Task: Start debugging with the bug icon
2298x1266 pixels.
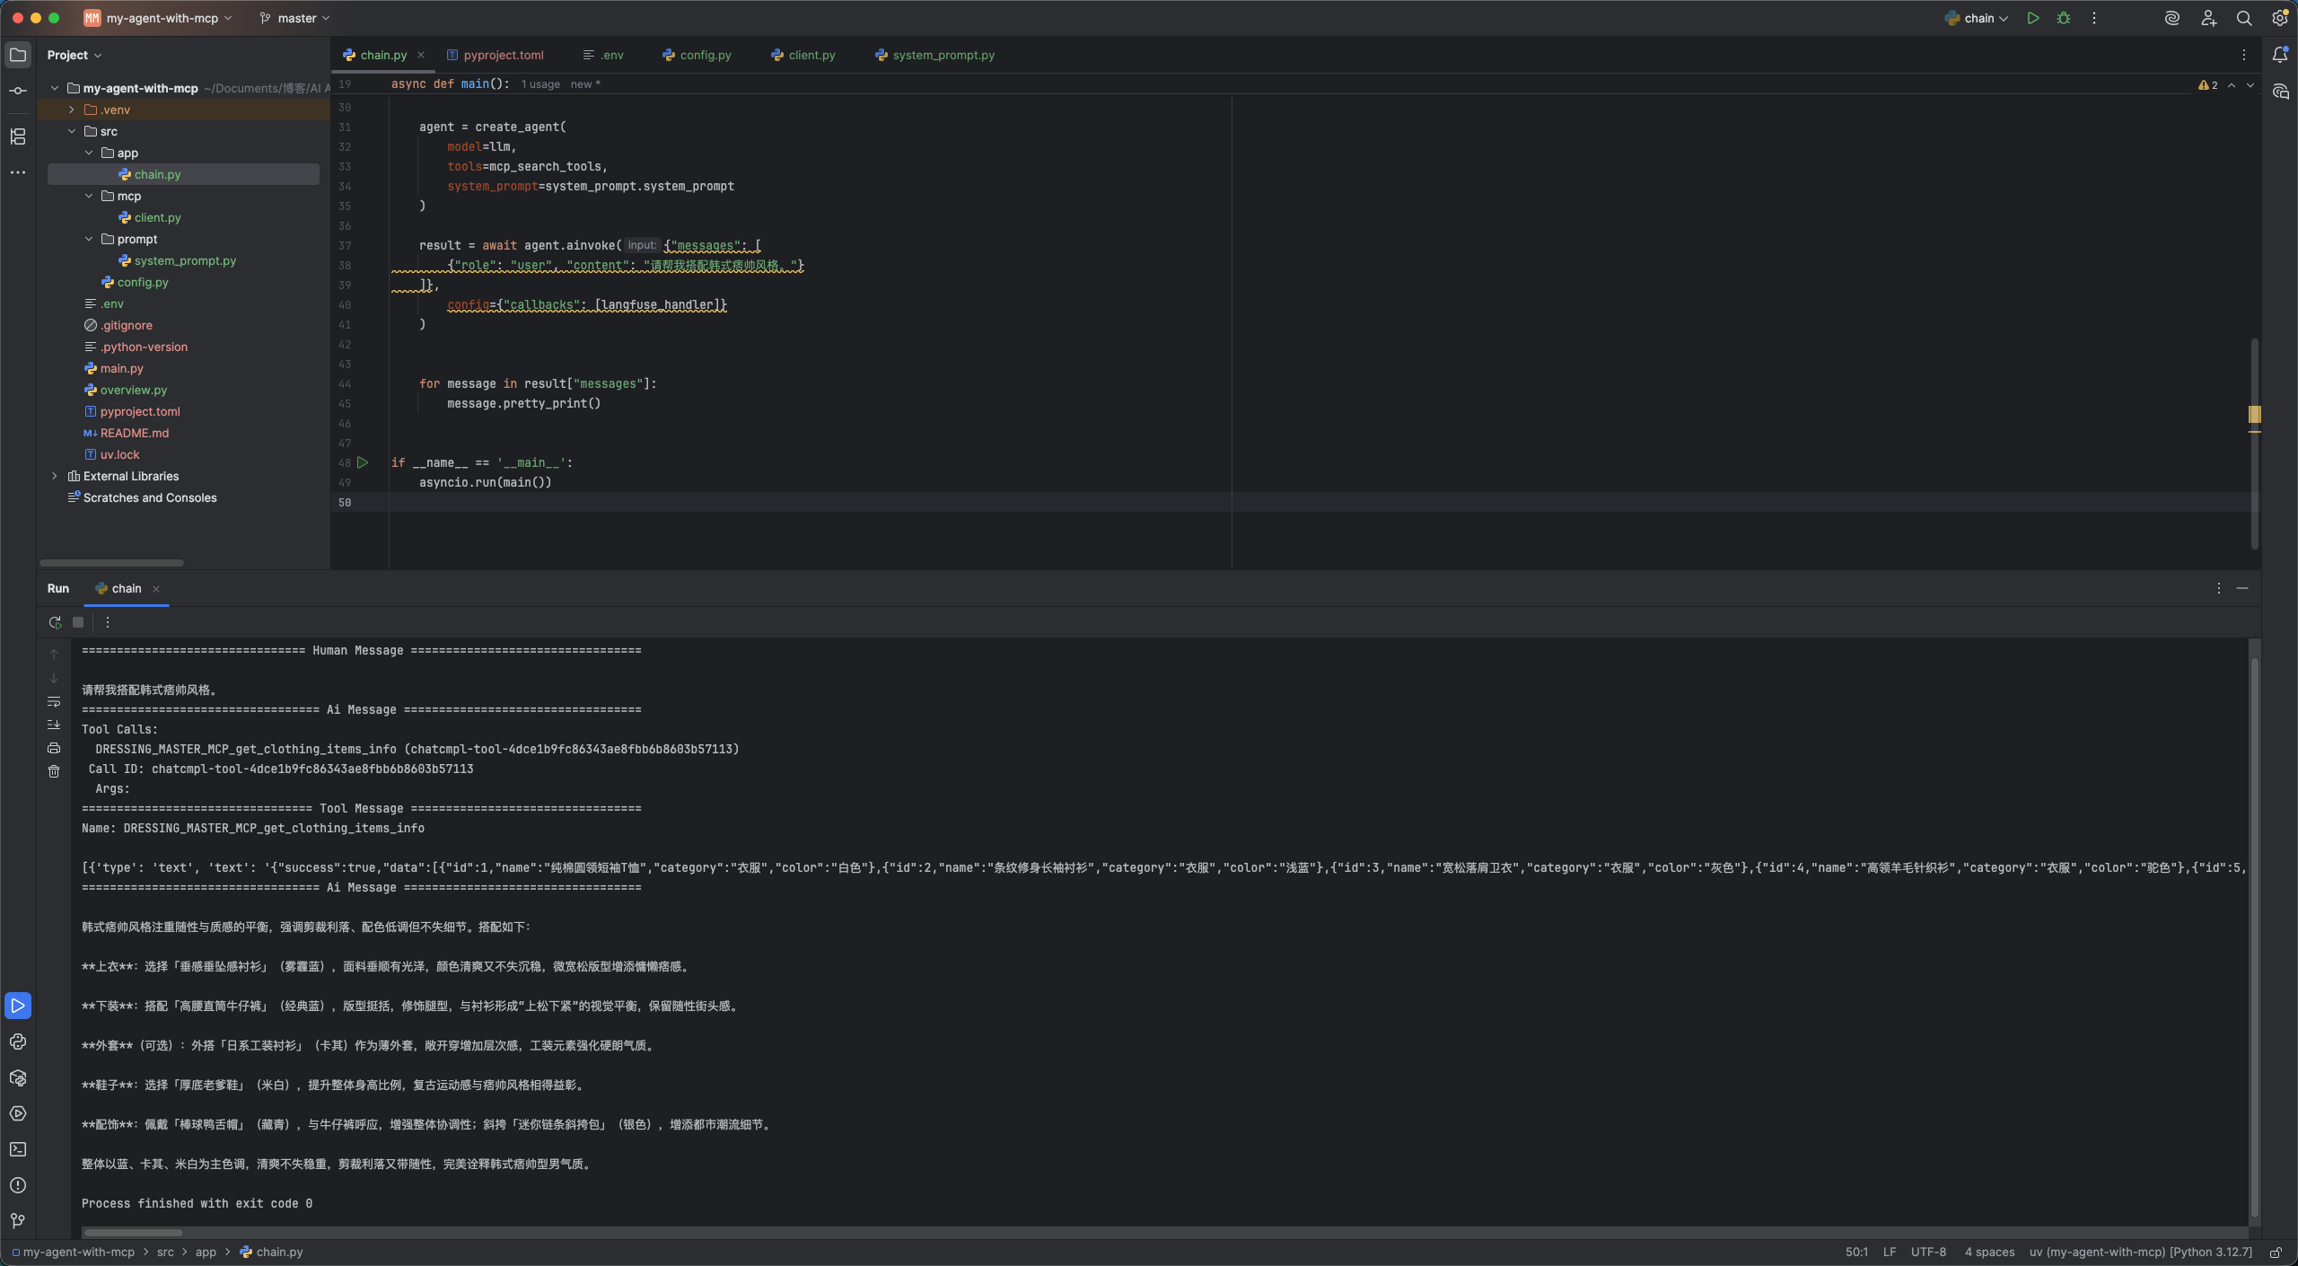Action: (x=2063, y=18)
